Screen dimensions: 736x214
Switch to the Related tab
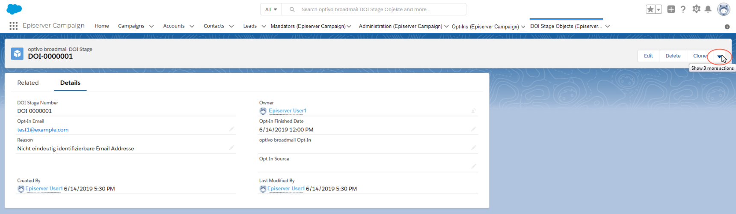point(28,83)
